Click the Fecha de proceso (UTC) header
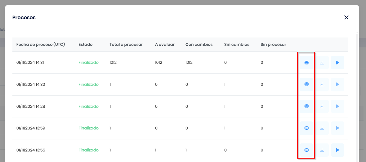Image resolution: width=366 pixels, height=162 pixels. pos(41,44)
